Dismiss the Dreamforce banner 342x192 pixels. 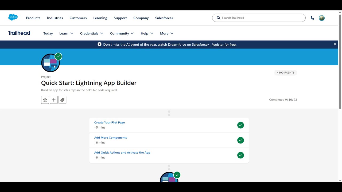335,44
